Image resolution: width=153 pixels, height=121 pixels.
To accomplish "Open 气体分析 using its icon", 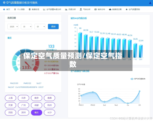I will pyautogui.click(x=81, y=9).
